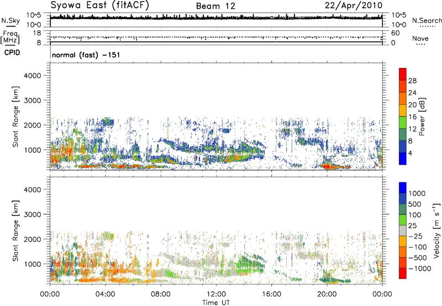Click the red top of power colorbar
The image size is (442, 306).
[x=403, y=74]
